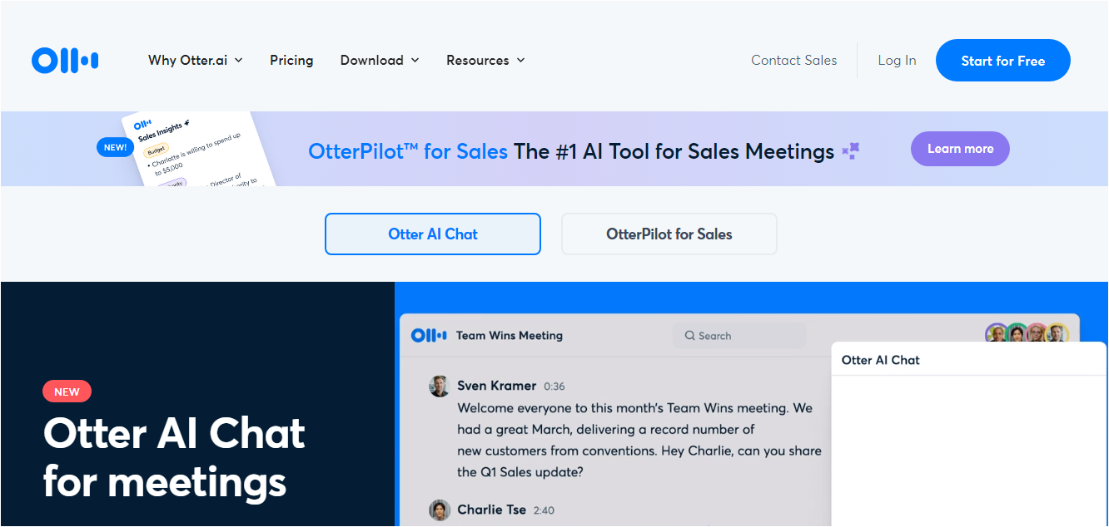
Task: Click the blue NEW! badge on the banner
Action: click(115, 148)
